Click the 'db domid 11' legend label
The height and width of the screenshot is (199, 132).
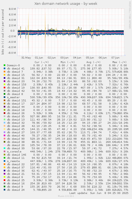(x=16, y=158)
